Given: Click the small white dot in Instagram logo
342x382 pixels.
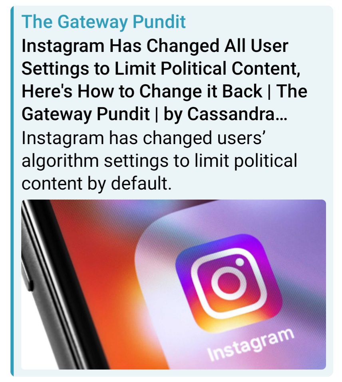Looking at the screenshot, I should pos(240,262).
